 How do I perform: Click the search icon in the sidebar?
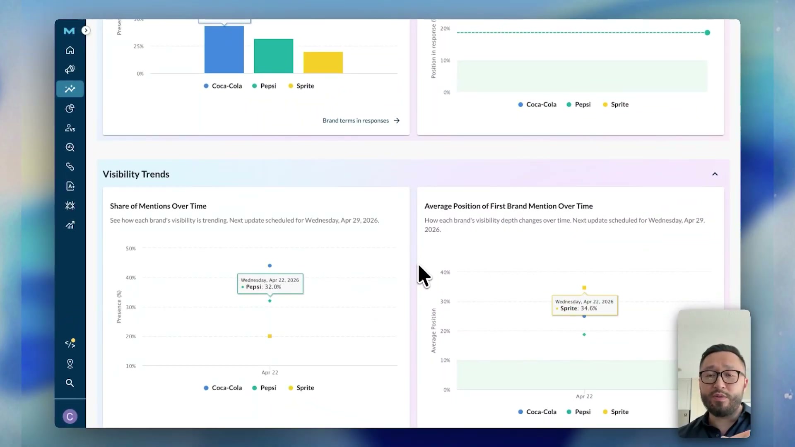[70, 383]
